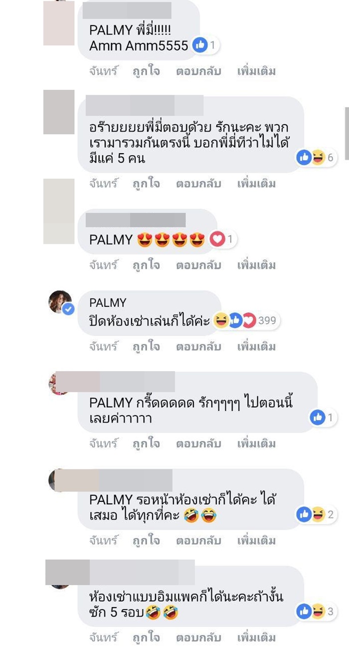
Task: Click the blue verified badge on PALMY's avatar
Action: [68, 310]
